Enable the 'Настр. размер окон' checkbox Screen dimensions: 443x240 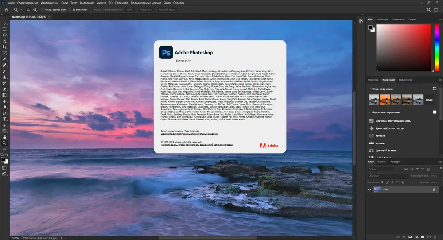[42, 10]
